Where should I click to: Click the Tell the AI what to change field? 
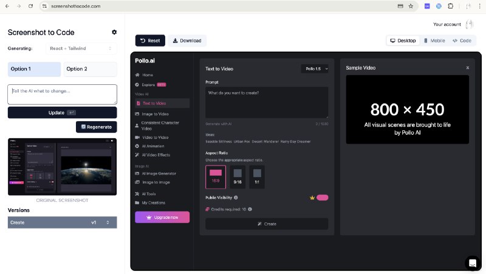pos(63,95)
